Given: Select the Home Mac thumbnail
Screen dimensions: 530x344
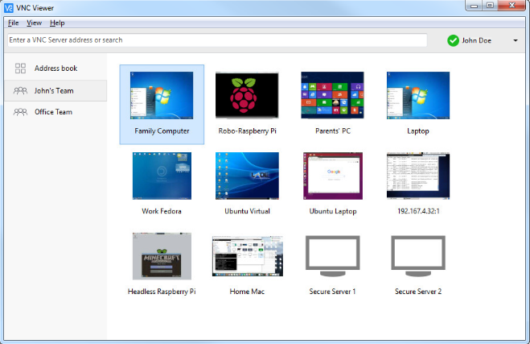Looking at the screenshot, I should click(x=248, y=256).
